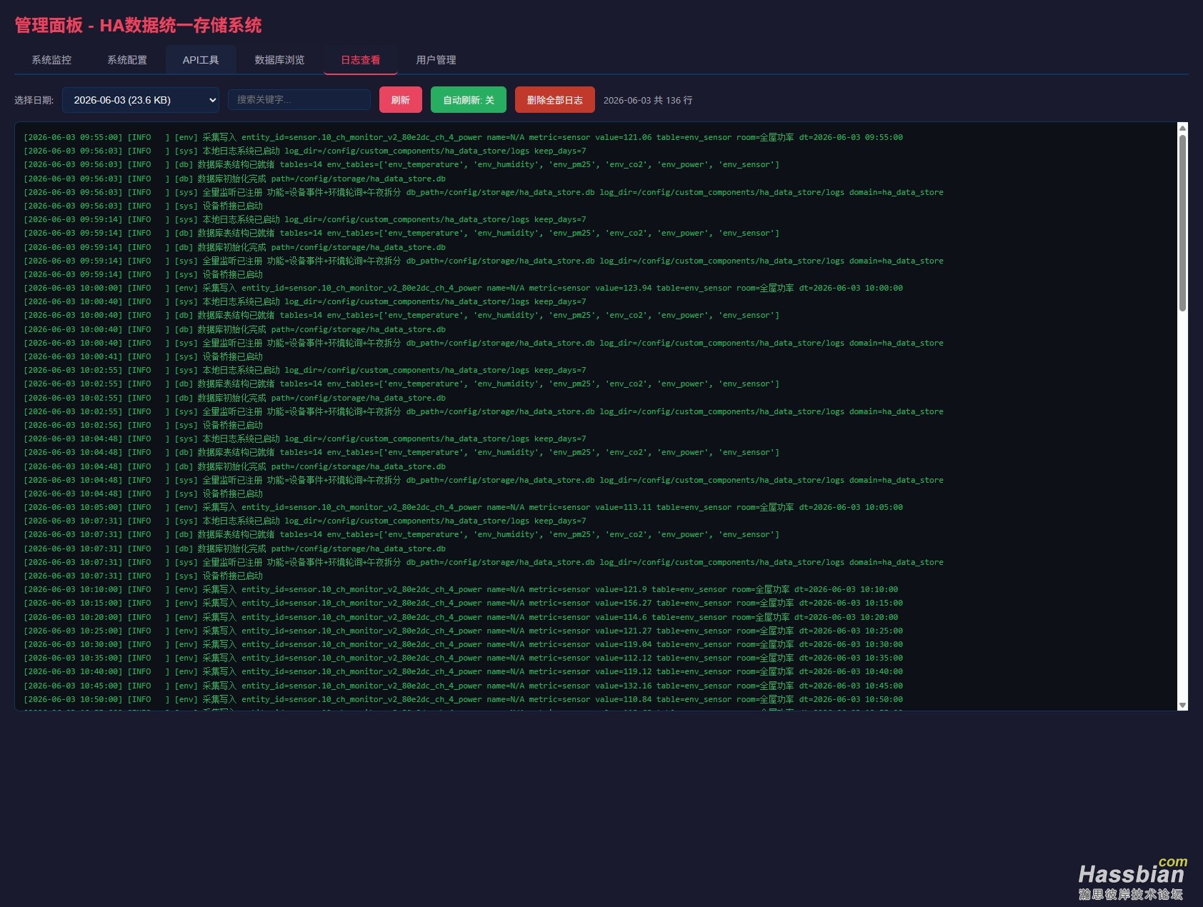
Task: Select log line with value=114.6
Action: [x=461, y=617]
